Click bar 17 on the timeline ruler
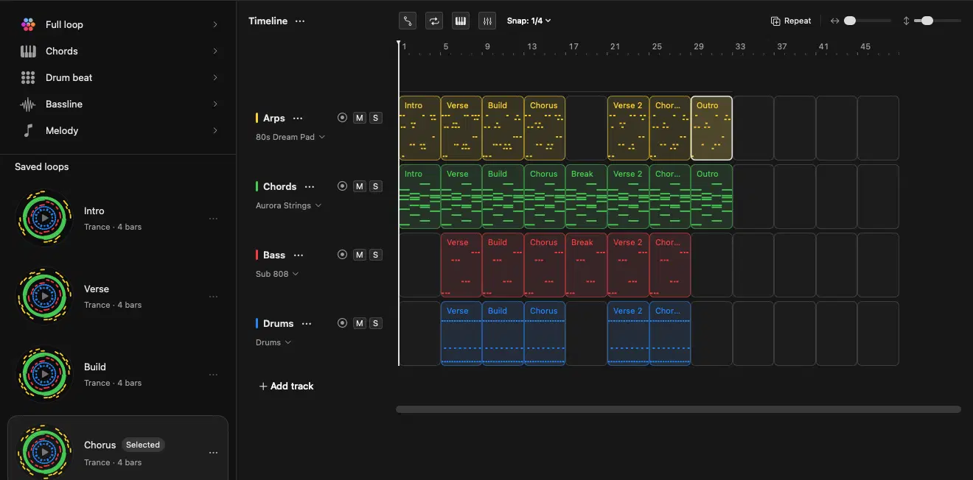This screenshot has width=973, height=480. [573, 46]
